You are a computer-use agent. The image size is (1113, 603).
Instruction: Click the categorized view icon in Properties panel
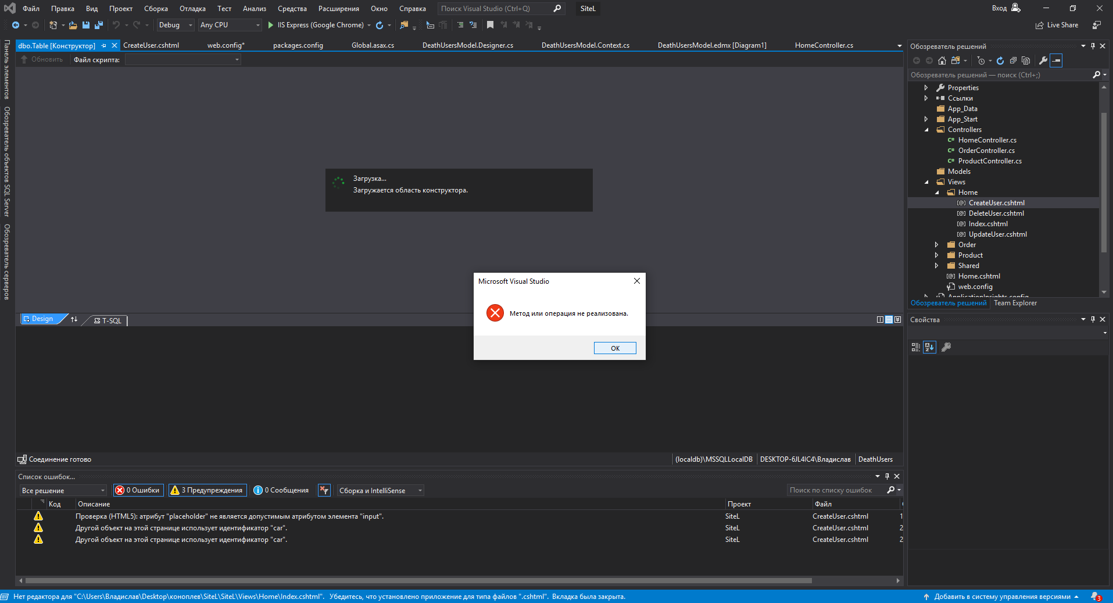click(x=916, y=347)
